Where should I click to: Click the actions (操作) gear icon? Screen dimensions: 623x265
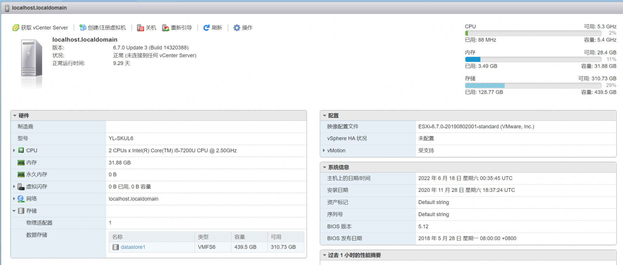click(237, 28)
